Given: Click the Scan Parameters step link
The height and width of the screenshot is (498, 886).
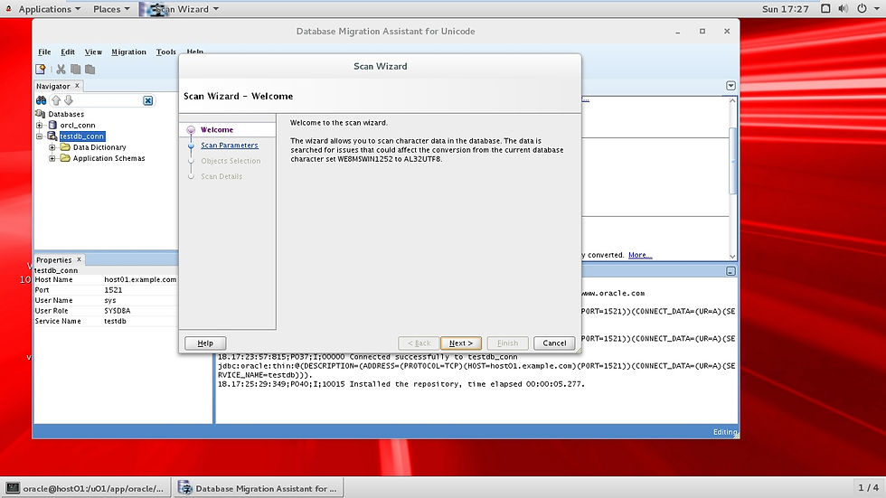Looking at the screenshot, I should [230, 146].
